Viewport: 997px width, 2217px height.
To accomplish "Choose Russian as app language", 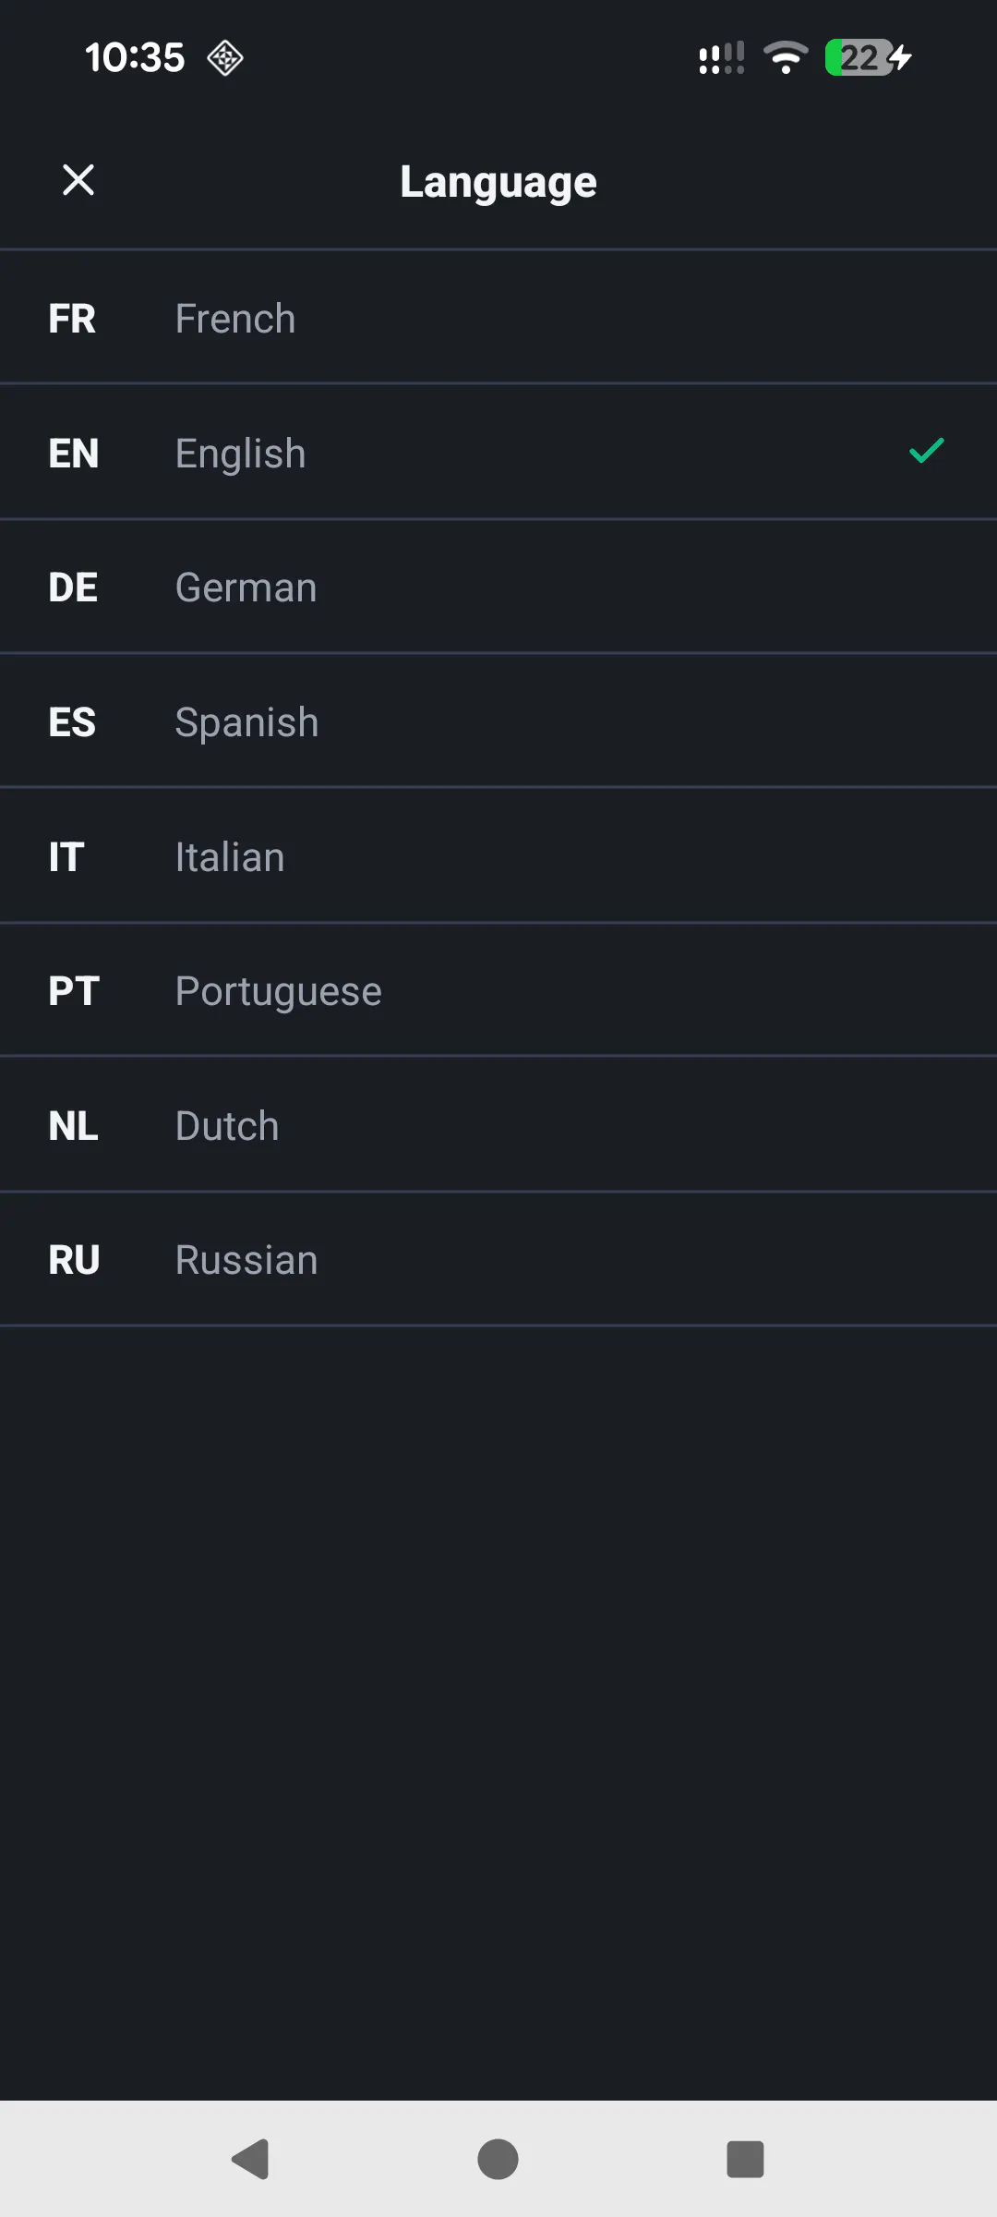I will click(498, 1260).
